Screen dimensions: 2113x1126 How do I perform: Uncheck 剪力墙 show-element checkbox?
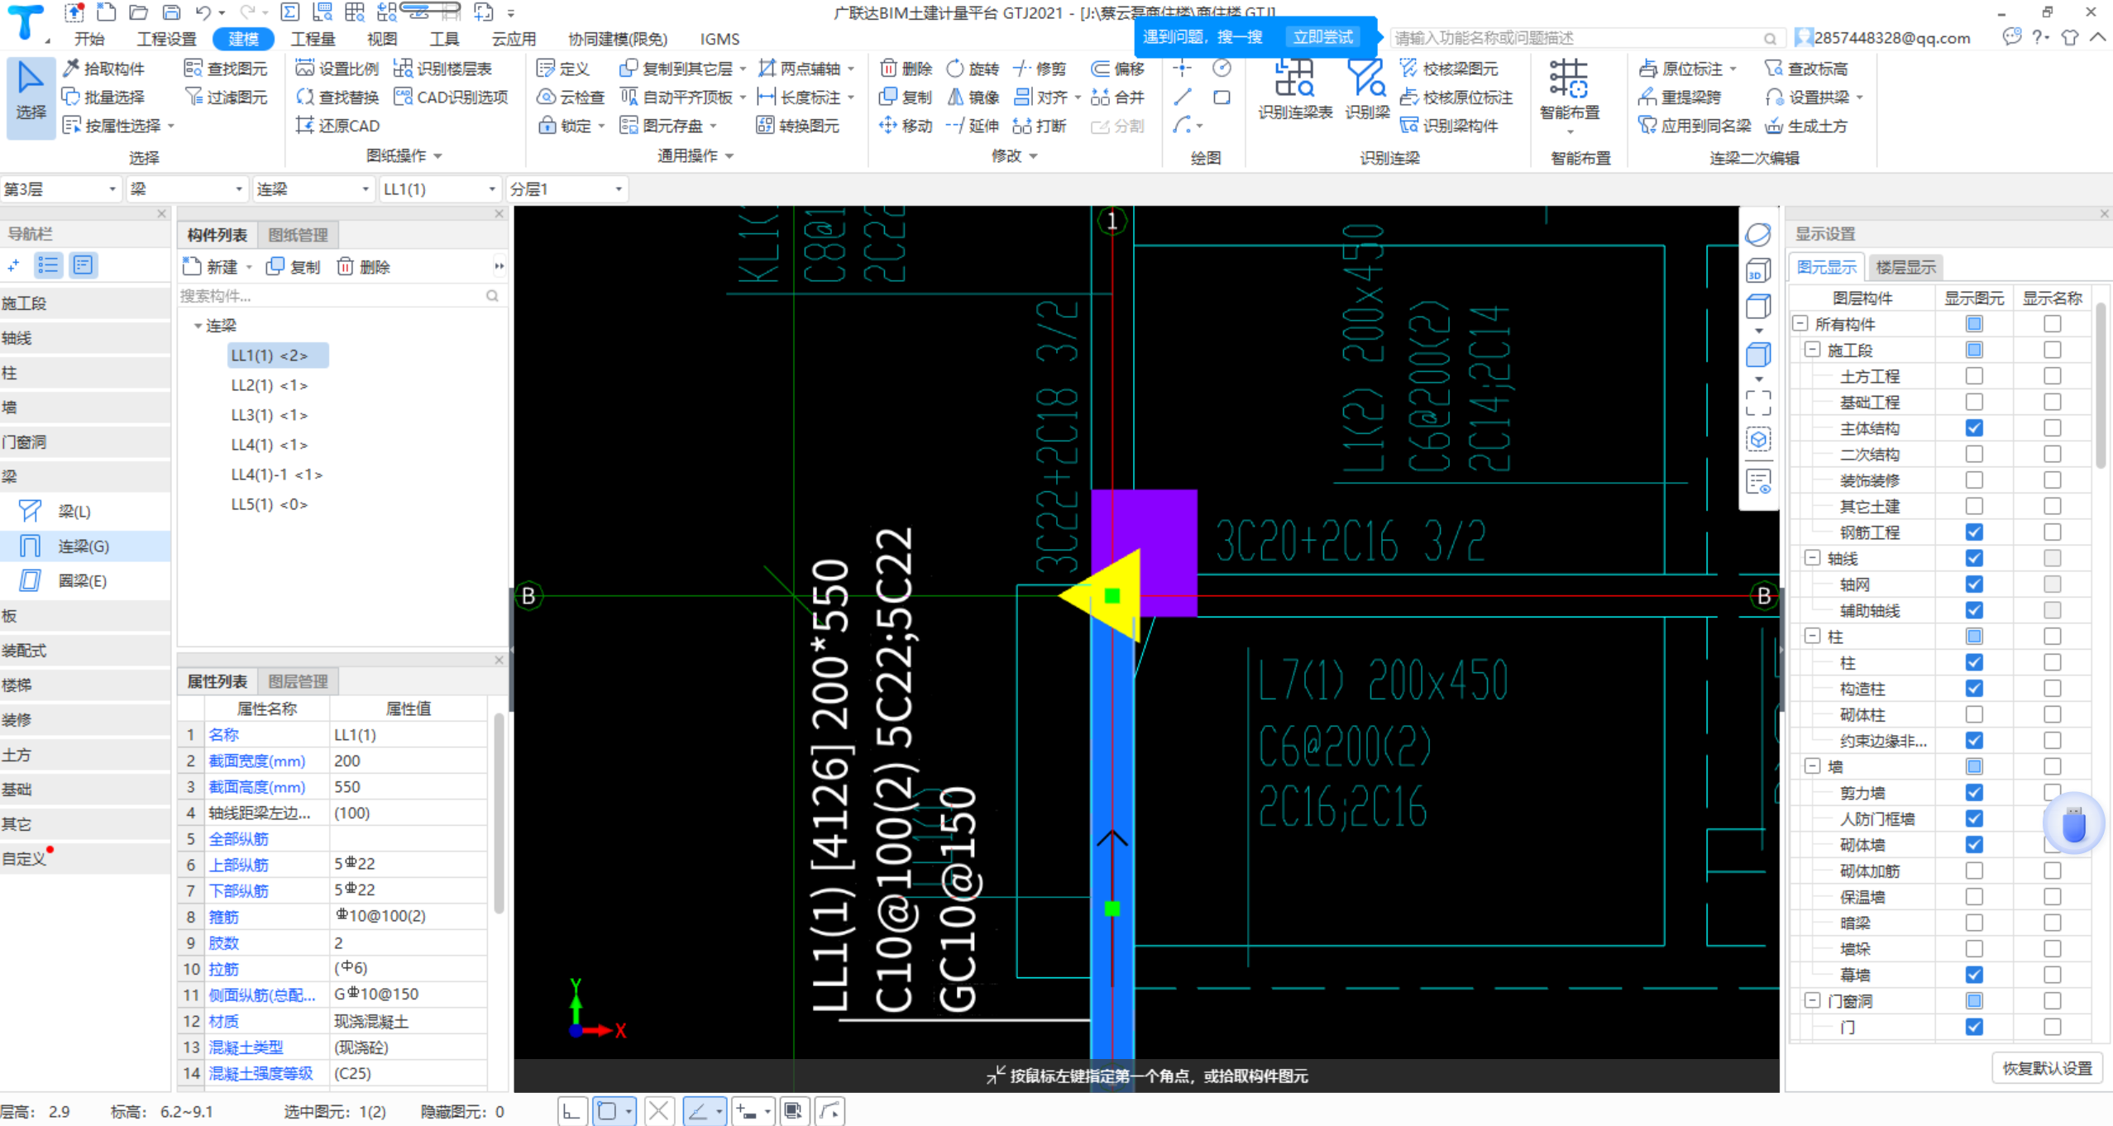(x=1974, y=793)
